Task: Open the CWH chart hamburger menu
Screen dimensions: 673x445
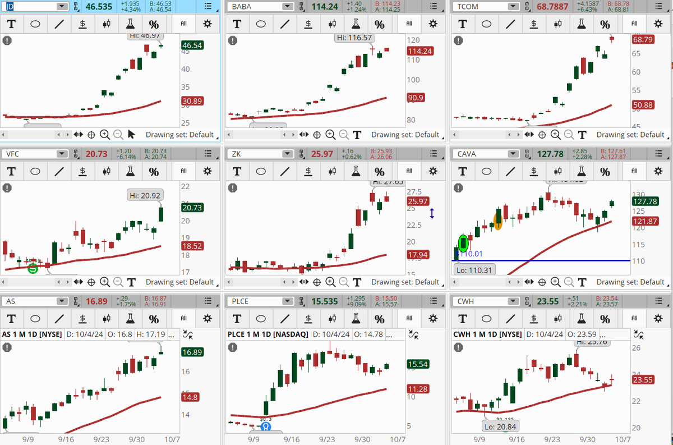Action: (658, 301)
